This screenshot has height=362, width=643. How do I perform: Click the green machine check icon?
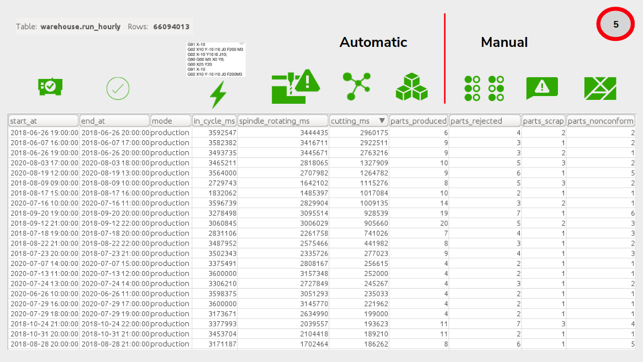click(50, 87)
